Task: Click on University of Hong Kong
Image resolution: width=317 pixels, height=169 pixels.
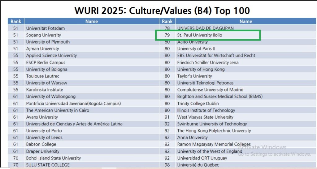Action: point(201,69)
